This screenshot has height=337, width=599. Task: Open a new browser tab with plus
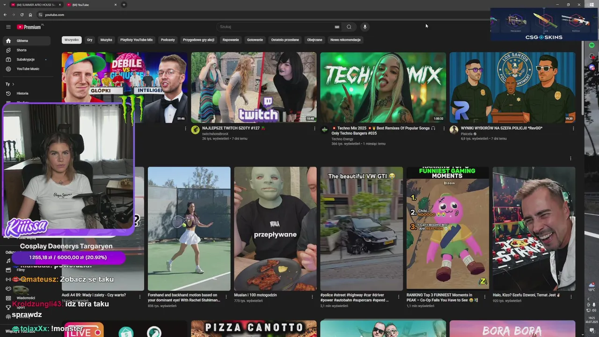pos(124,5)
